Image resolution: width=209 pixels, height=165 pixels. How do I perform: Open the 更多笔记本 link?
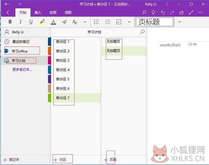22,69
